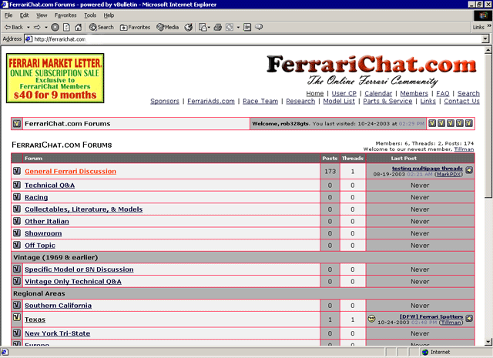Click the page icon in the address bar
The image size is (493, 358).
[29, 39]
